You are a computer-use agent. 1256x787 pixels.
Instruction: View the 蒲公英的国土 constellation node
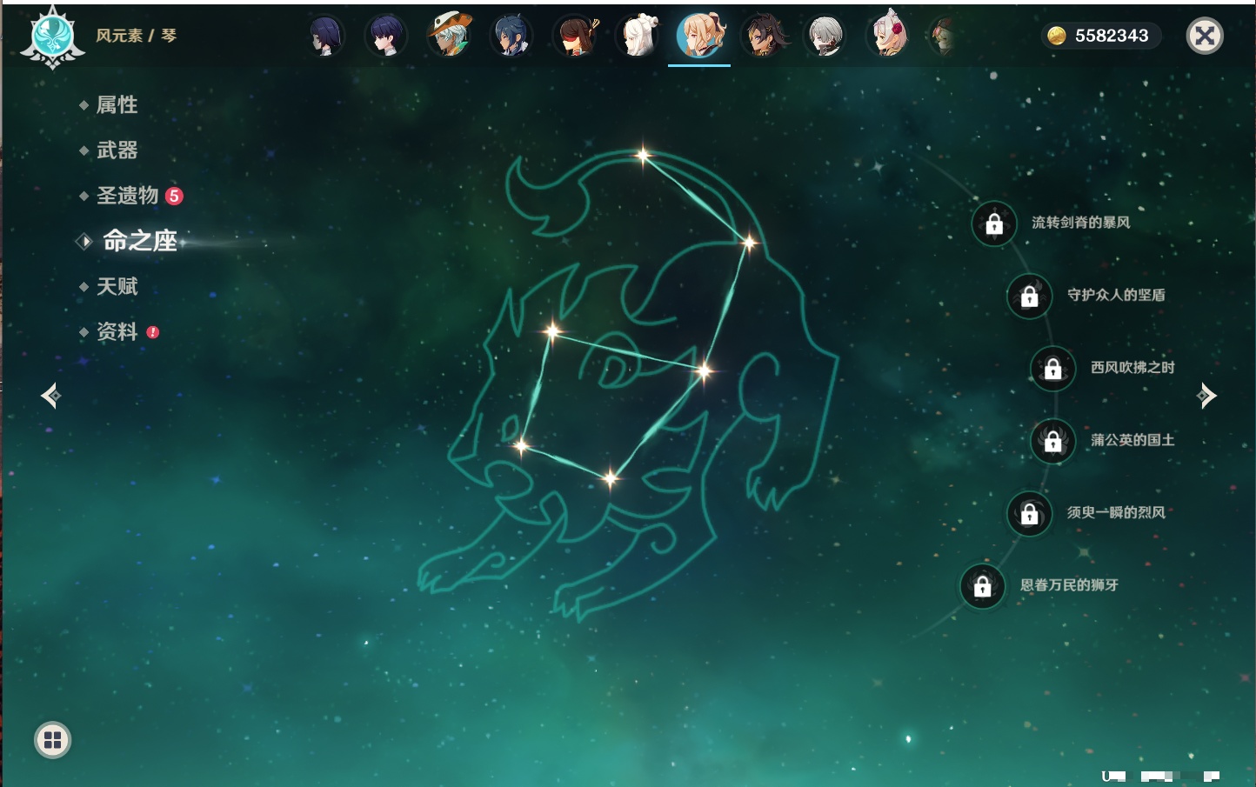pos(1053,441)
